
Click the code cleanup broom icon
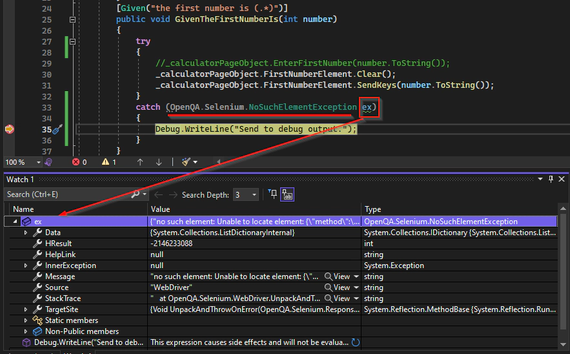coord(186,162)
